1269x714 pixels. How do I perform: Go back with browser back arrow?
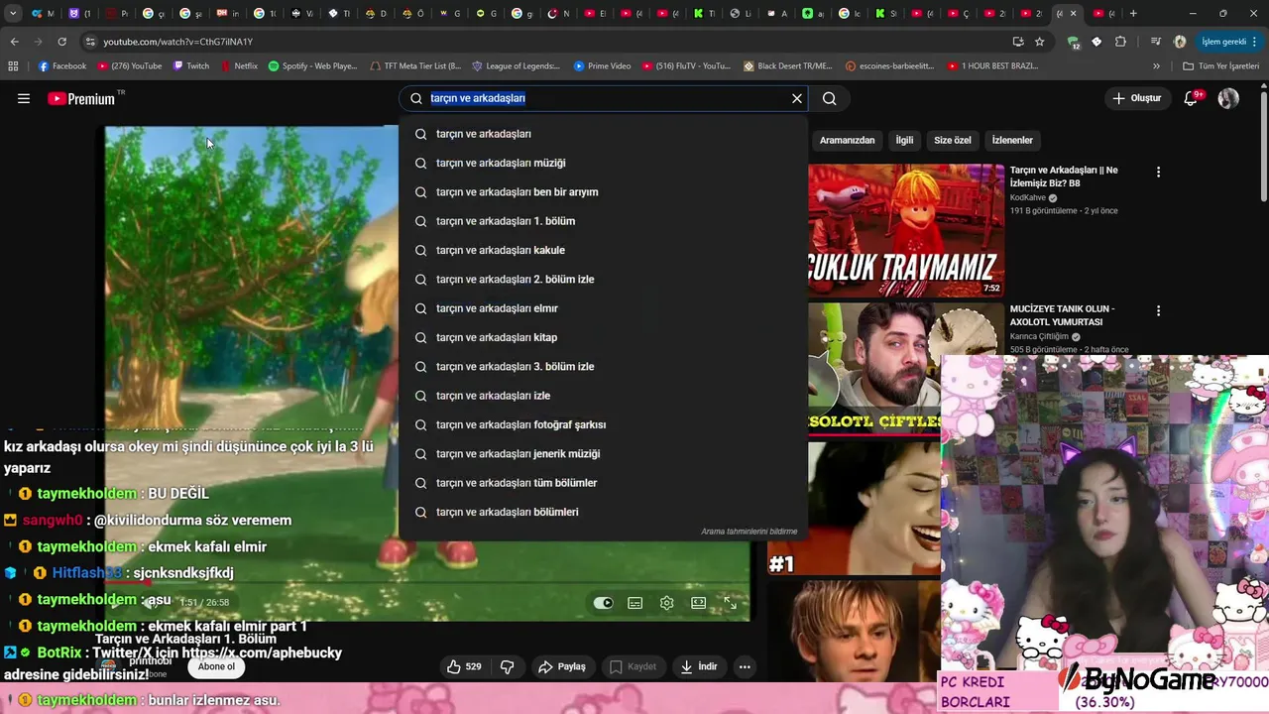pos(14,42)
